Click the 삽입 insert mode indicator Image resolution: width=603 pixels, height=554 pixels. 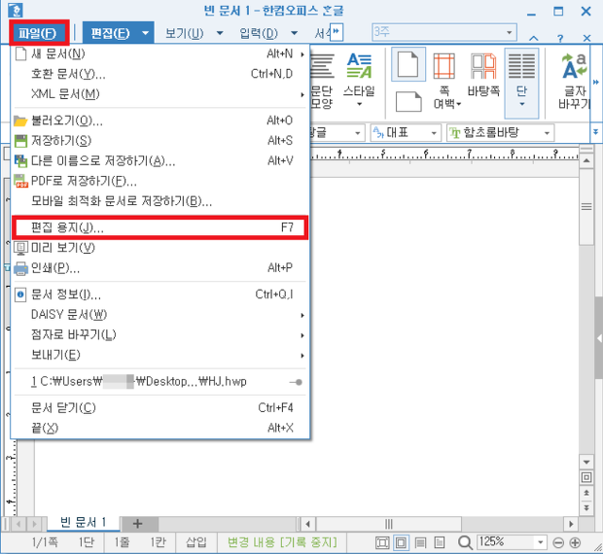196,542
